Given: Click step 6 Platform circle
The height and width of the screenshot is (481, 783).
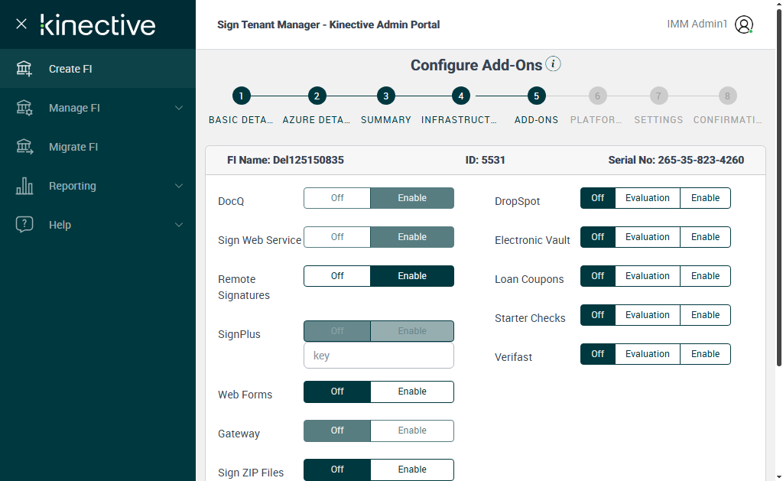Looking at the screenshot, I should (597, 96).
